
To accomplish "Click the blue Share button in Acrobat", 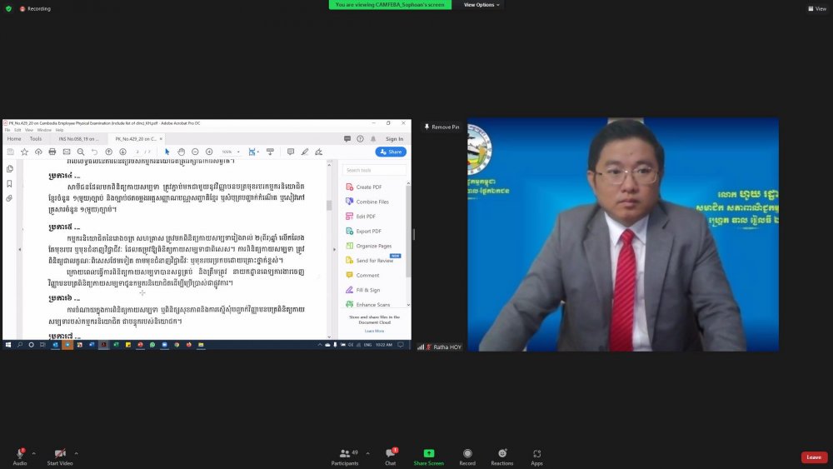I will 391,152.
